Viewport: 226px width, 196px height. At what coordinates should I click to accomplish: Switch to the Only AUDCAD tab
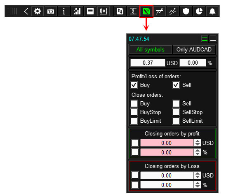[194, 50]
